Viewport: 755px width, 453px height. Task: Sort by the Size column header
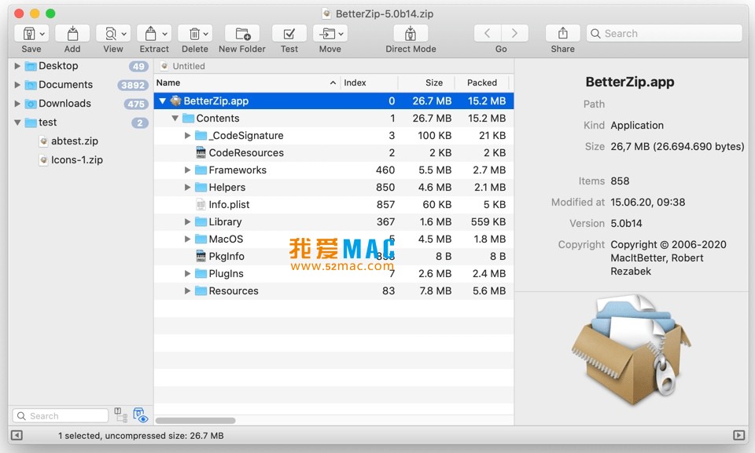[426, 82]
